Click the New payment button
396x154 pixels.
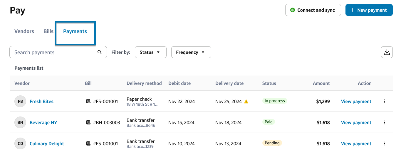[369, 10]
